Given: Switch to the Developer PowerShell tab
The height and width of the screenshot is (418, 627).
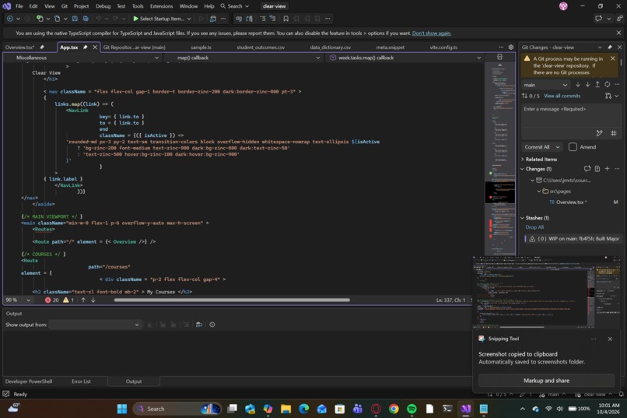Looking at the screenshot, I should coord(29,381).
